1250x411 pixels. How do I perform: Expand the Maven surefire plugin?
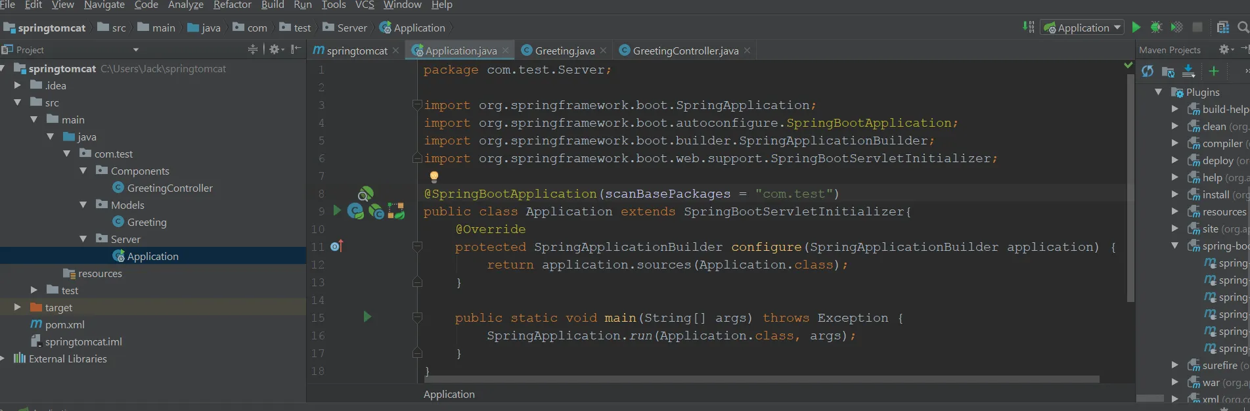coord(1175,365)
